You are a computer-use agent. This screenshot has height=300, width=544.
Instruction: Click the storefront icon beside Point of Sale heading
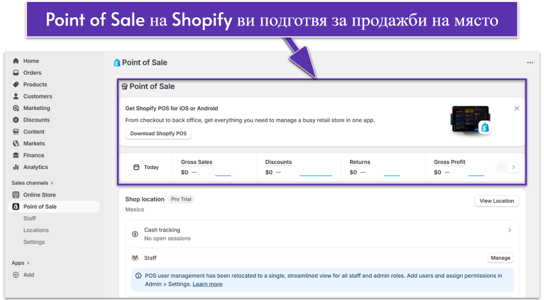pyautogui.click(x=125, y=87)
